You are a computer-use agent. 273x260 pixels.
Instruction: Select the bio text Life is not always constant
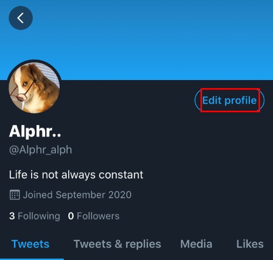click(x=76, y=175)
